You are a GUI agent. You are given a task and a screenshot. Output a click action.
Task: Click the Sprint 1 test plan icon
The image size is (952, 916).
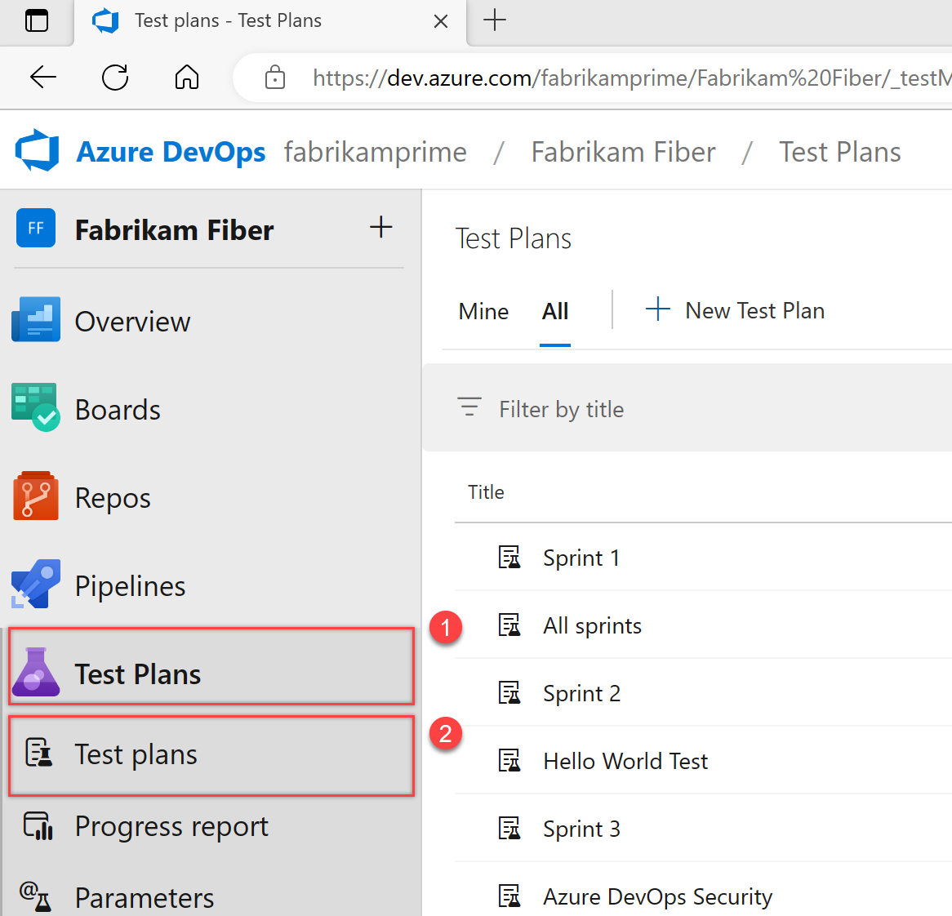coord(509,557)
